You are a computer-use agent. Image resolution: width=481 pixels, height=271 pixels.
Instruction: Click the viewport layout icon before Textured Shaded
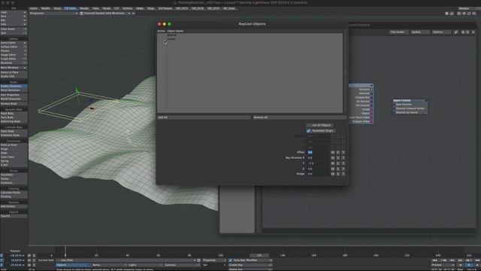pyautogui.click(x=81, y=14)
